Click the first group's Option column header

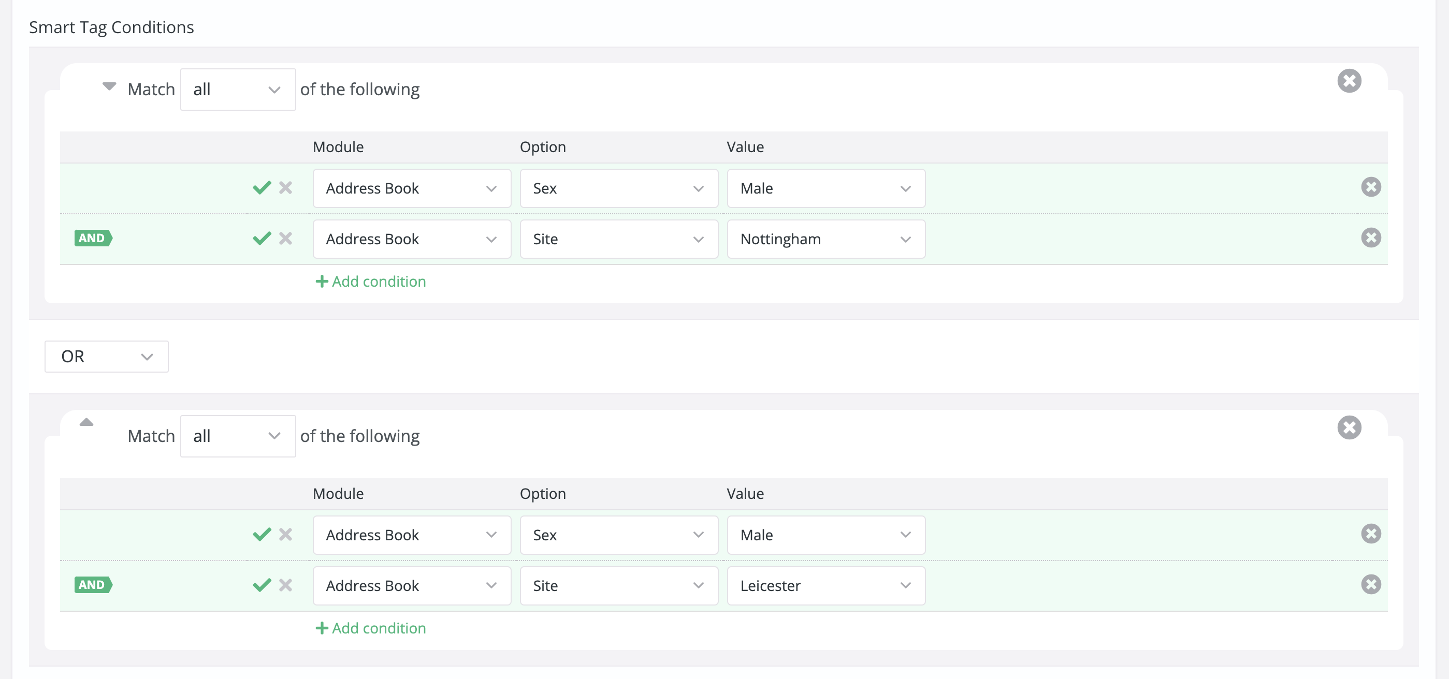tap(543, 147)
